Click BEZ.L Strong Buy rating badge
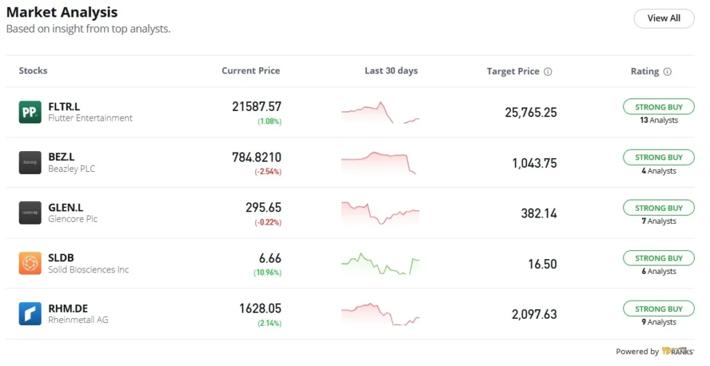This screenshot has height=366, width=710. tap(659, 157)
